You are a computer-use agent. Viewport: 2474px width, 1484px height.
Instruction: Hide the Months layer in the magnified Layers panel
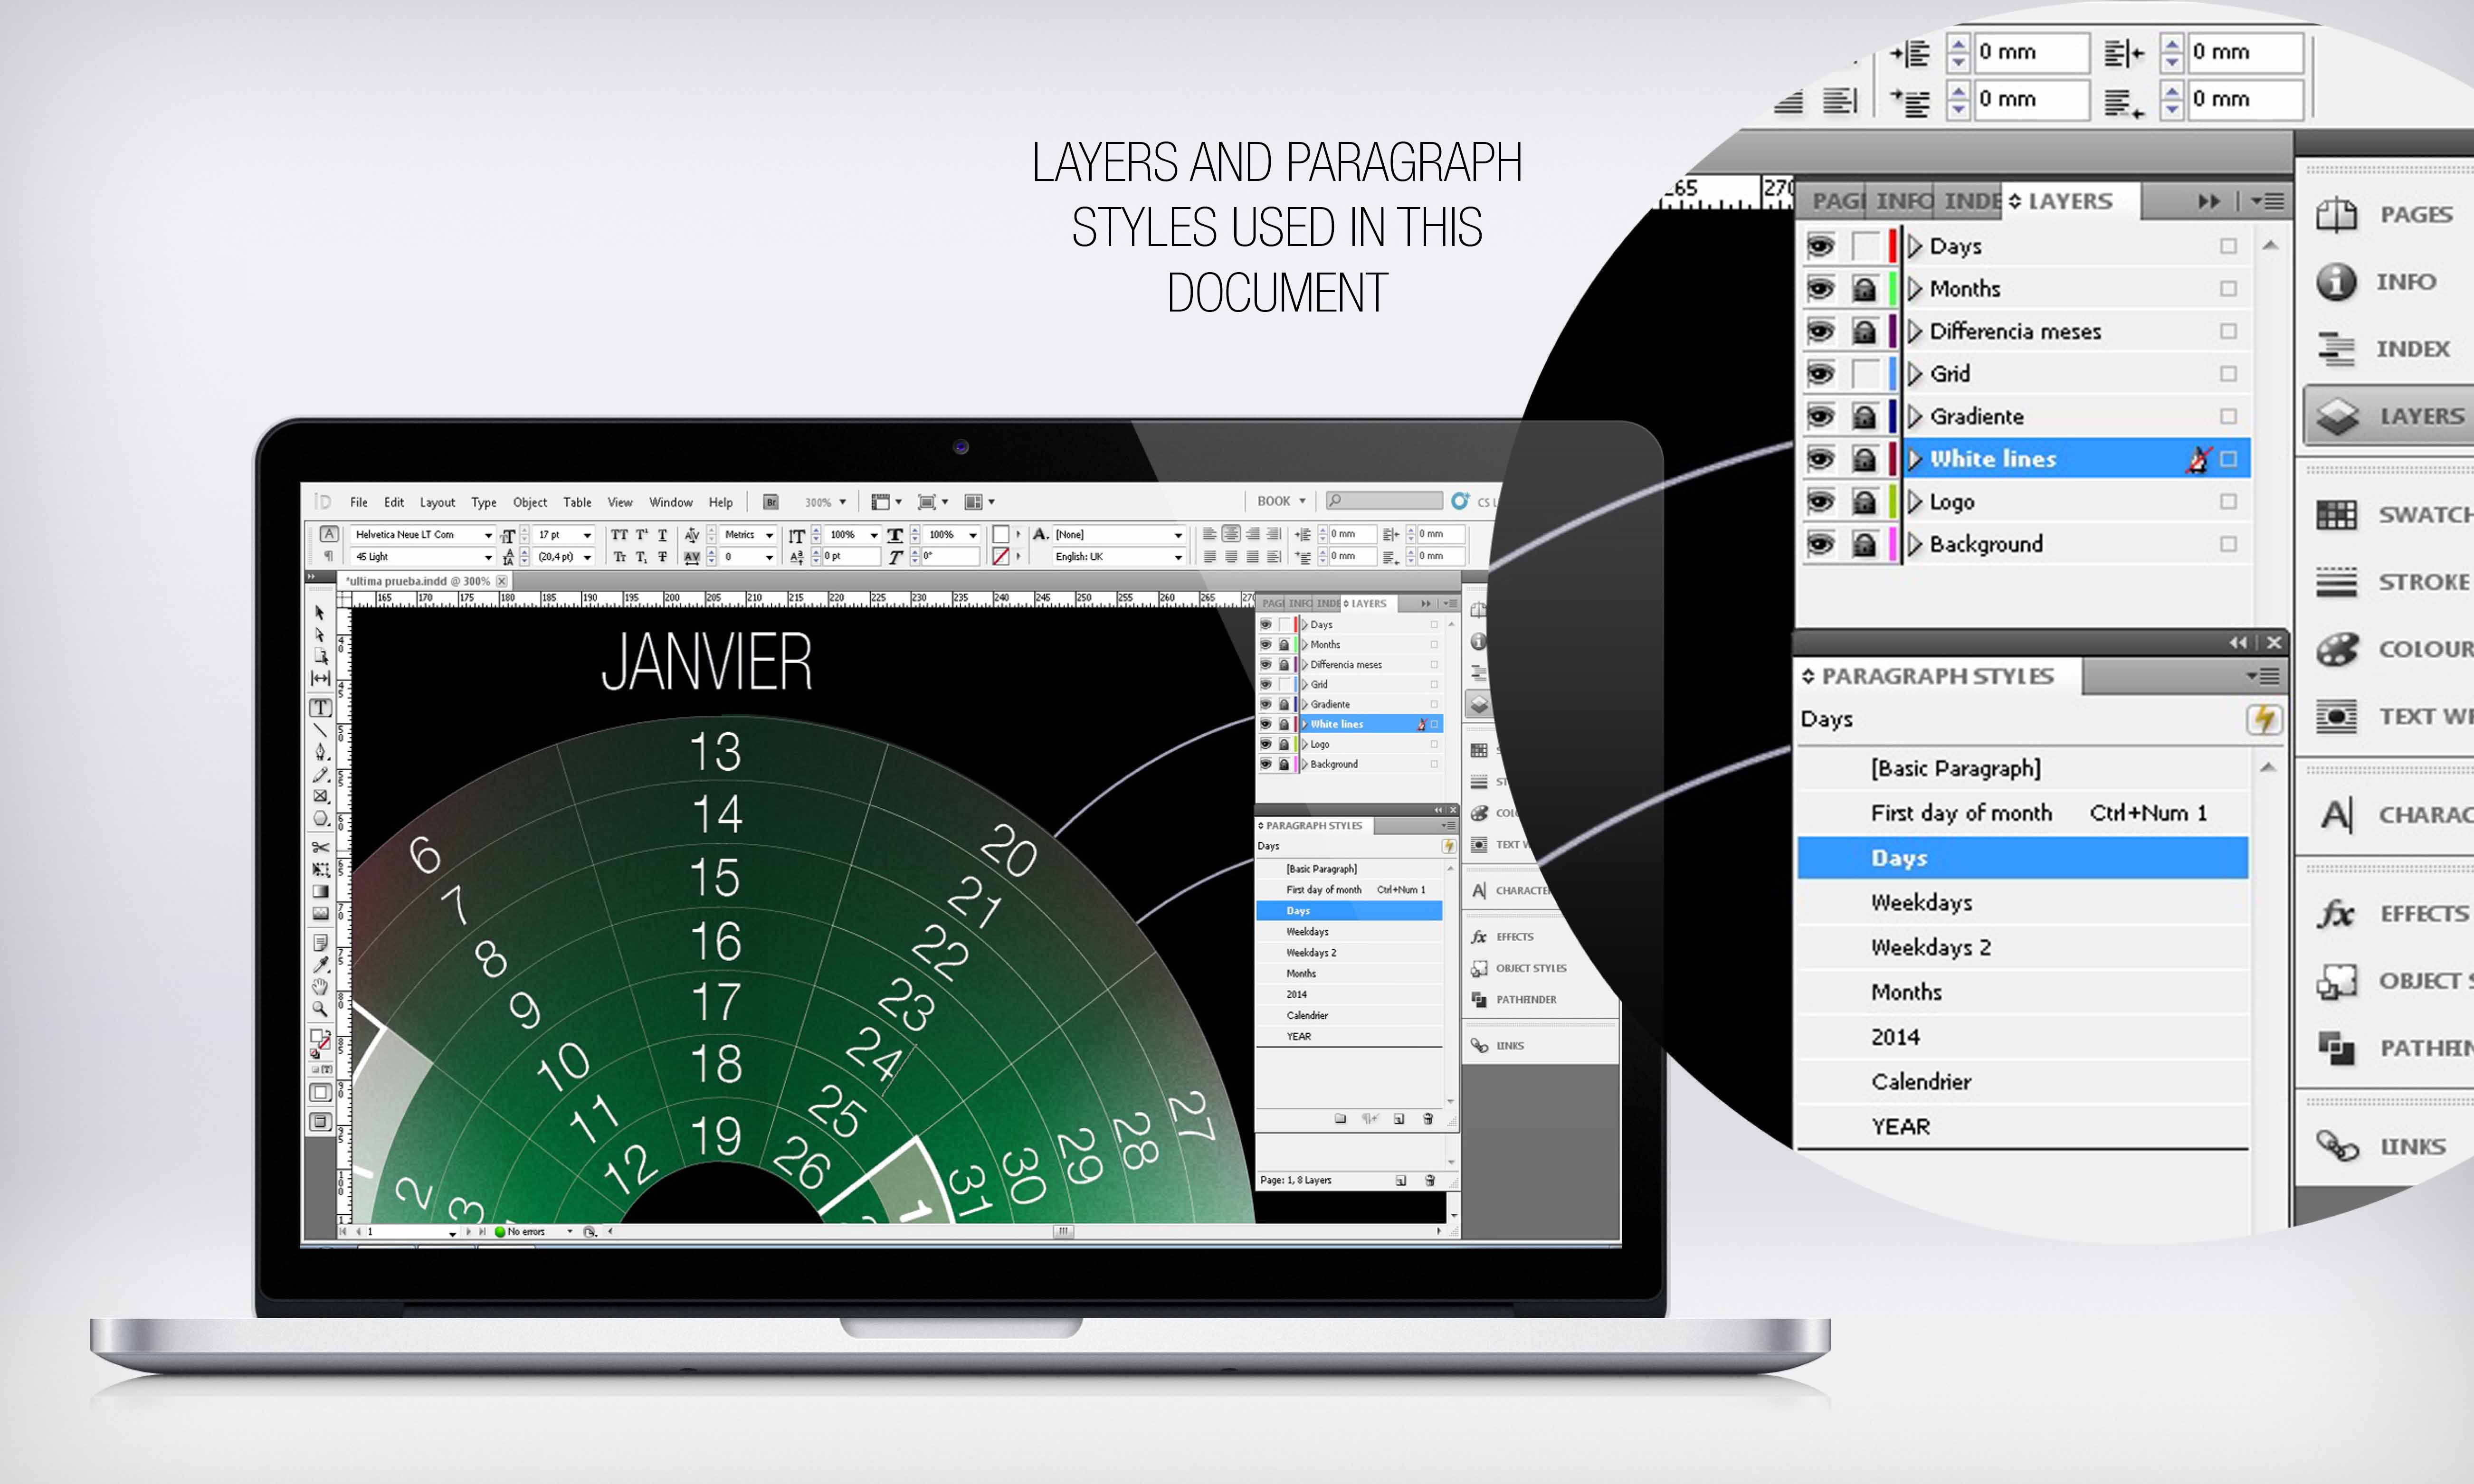tap(1821, 289)
